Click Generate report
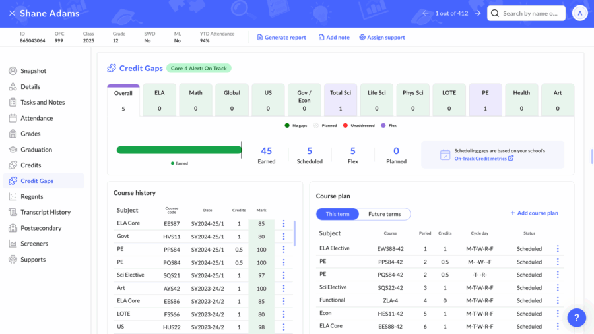This screenshot has height=334, width=594. (x=281, y=38)
